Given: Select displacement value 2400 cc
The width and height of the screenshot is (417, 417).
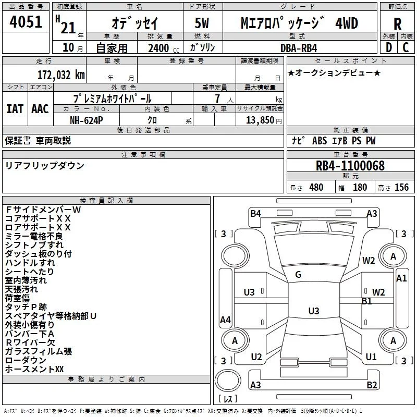Looking at the screenshot, I should [164, 48].
